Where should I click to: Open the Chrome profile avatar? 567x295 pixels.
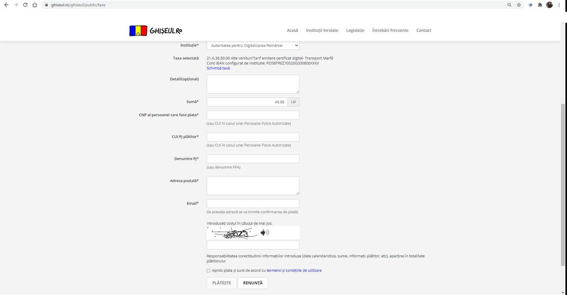[549, 5]
